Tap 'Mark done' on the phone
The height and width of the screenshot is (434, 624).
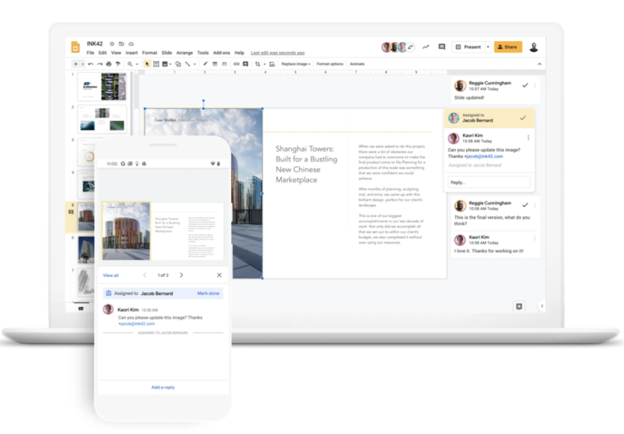click(208, 293)
